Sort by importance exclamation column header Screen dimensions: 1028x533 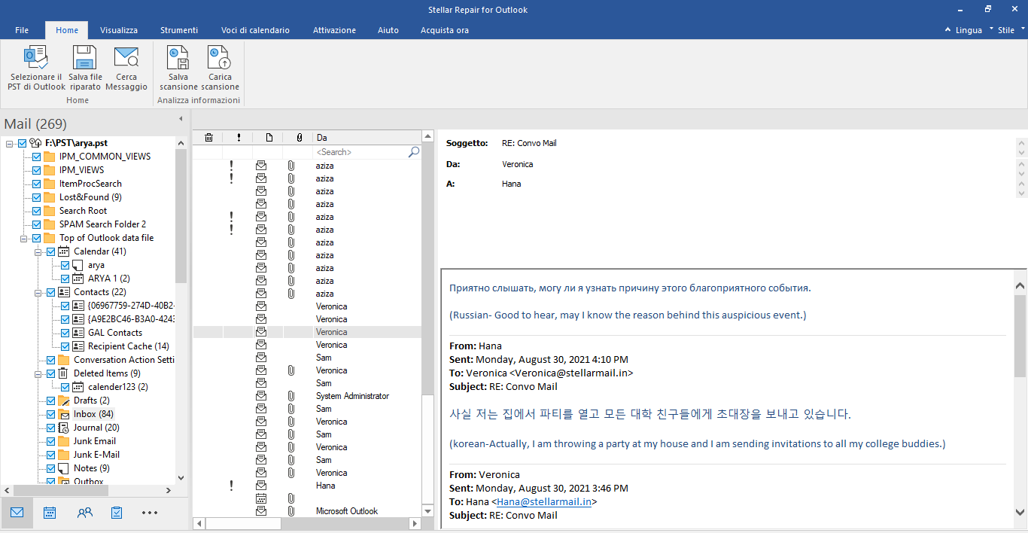(x=239, y=137)
